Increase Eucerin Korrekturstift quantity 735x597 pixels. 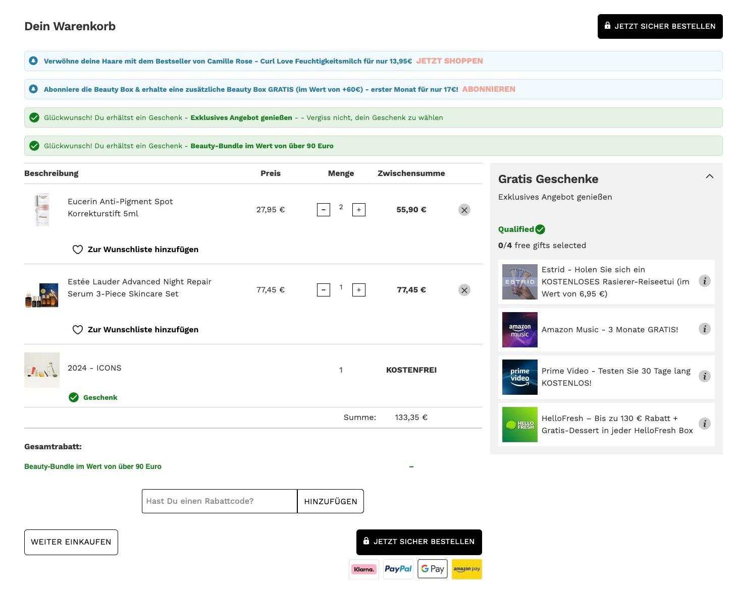tap(359, 210)
